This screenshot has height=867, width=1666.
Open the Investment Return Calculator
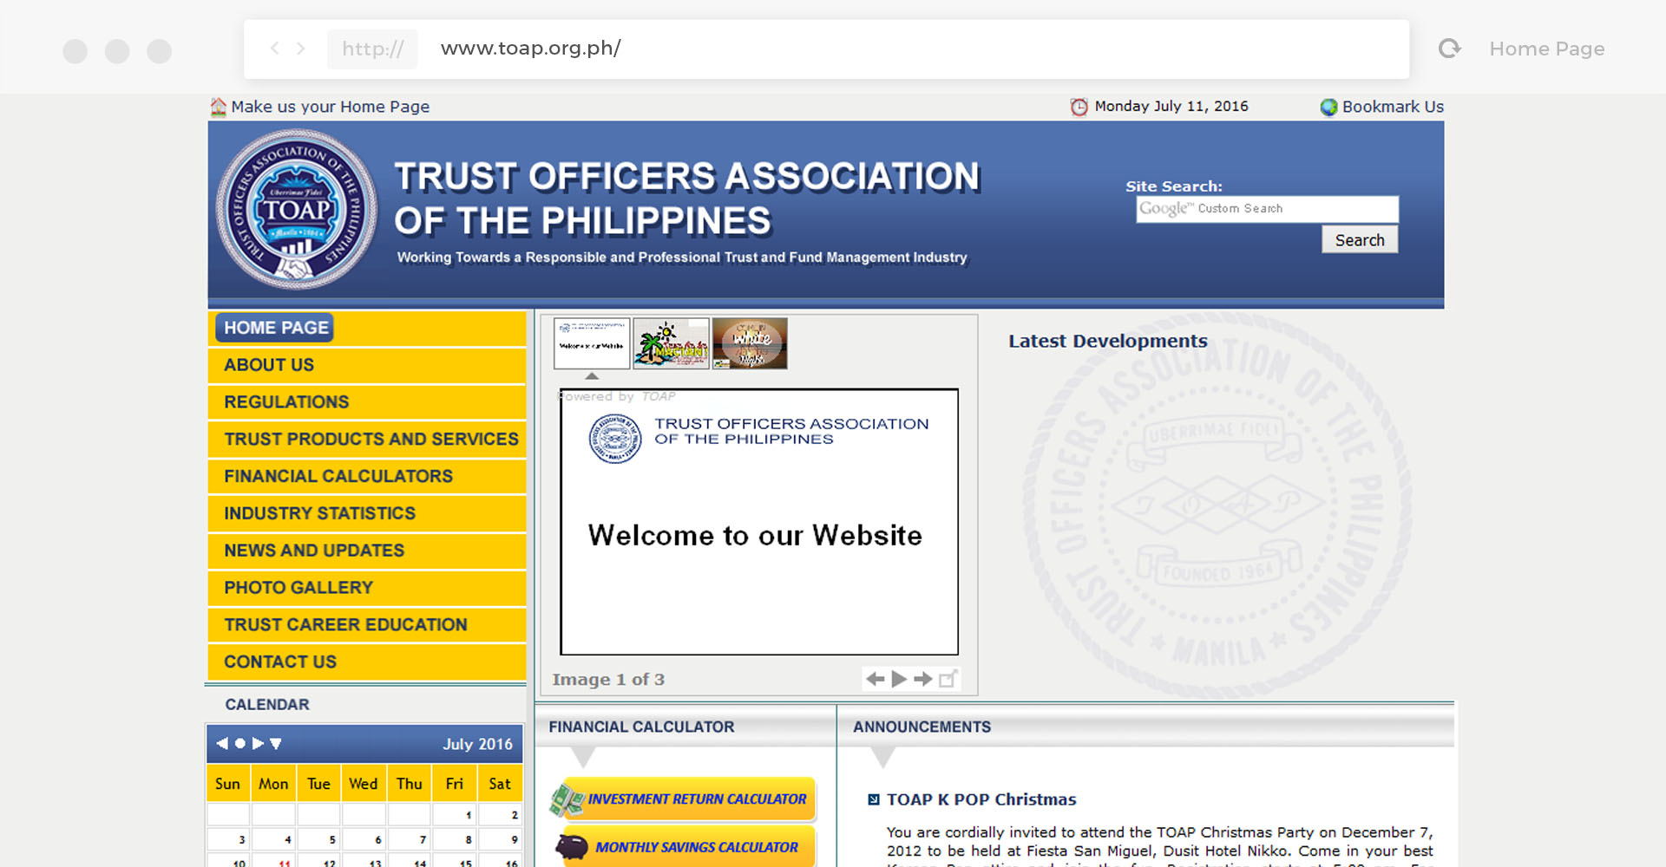[x=683, y=799]
